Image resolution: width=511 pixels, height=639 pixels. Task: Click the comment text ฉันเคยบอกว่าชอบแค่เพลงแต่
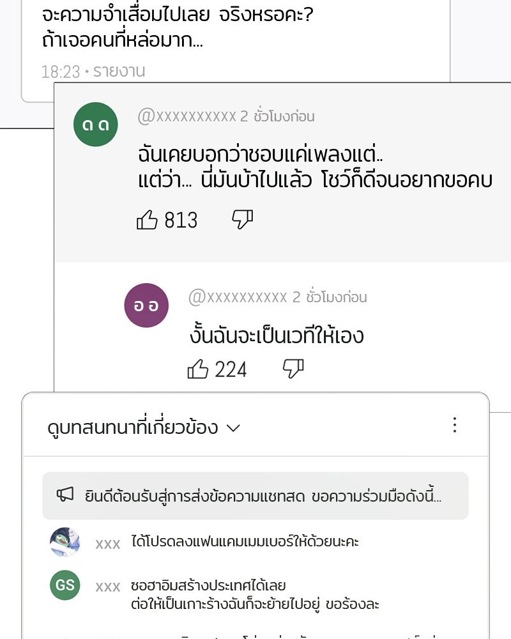click(x=261, y=155)
